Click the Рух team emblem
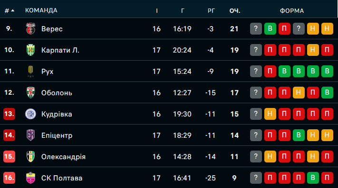The width and height of the screenshot is (338, 188). click(x=30, y=71)
